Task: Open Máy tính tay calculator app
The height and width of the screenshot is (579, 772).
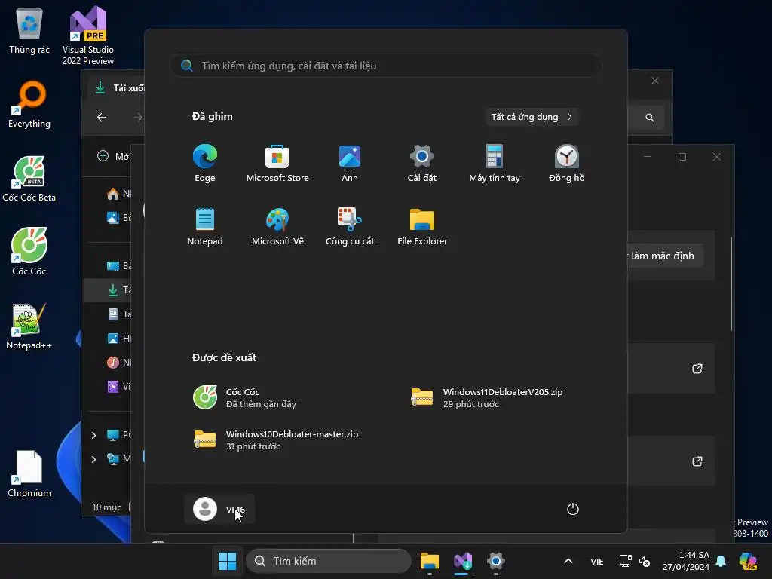Action: point(495,164)
